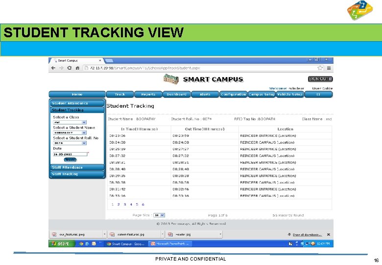382x265 pixels.
Task: Bookmark page with the star icon
Action: point(320,68)
